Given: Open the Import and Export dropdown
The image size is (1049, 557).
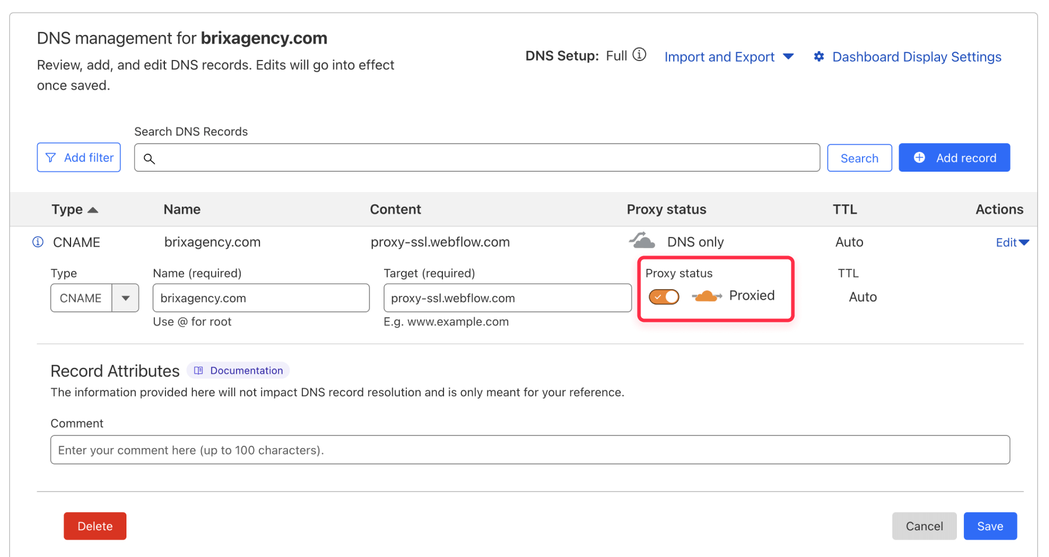Looking at the screenshot, I should (728, 57).
